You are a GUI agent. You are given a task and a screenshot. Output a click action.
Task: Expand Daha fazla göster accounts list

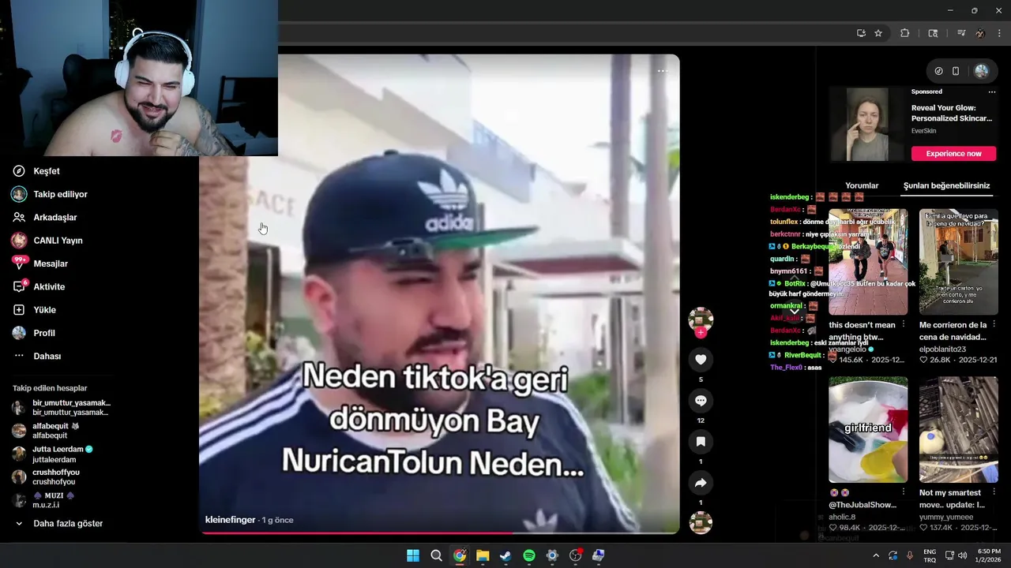[58, 523]
